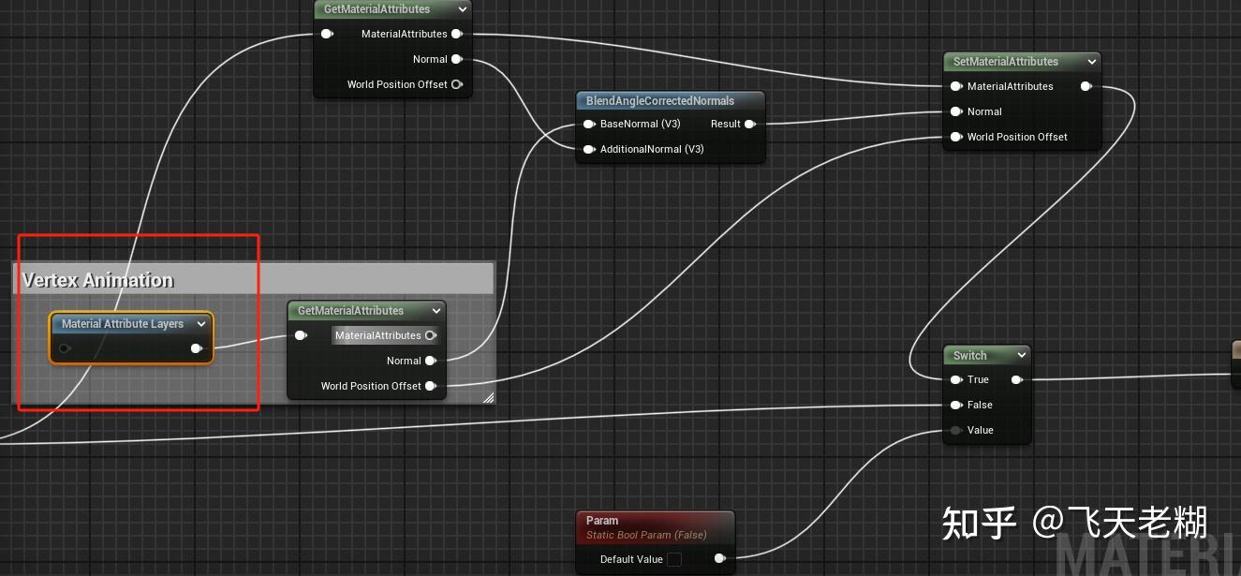Open the SetMaterialAttributes node dropdown arrow
This screenshot has width=1241, height=576.
[1092, 62]
